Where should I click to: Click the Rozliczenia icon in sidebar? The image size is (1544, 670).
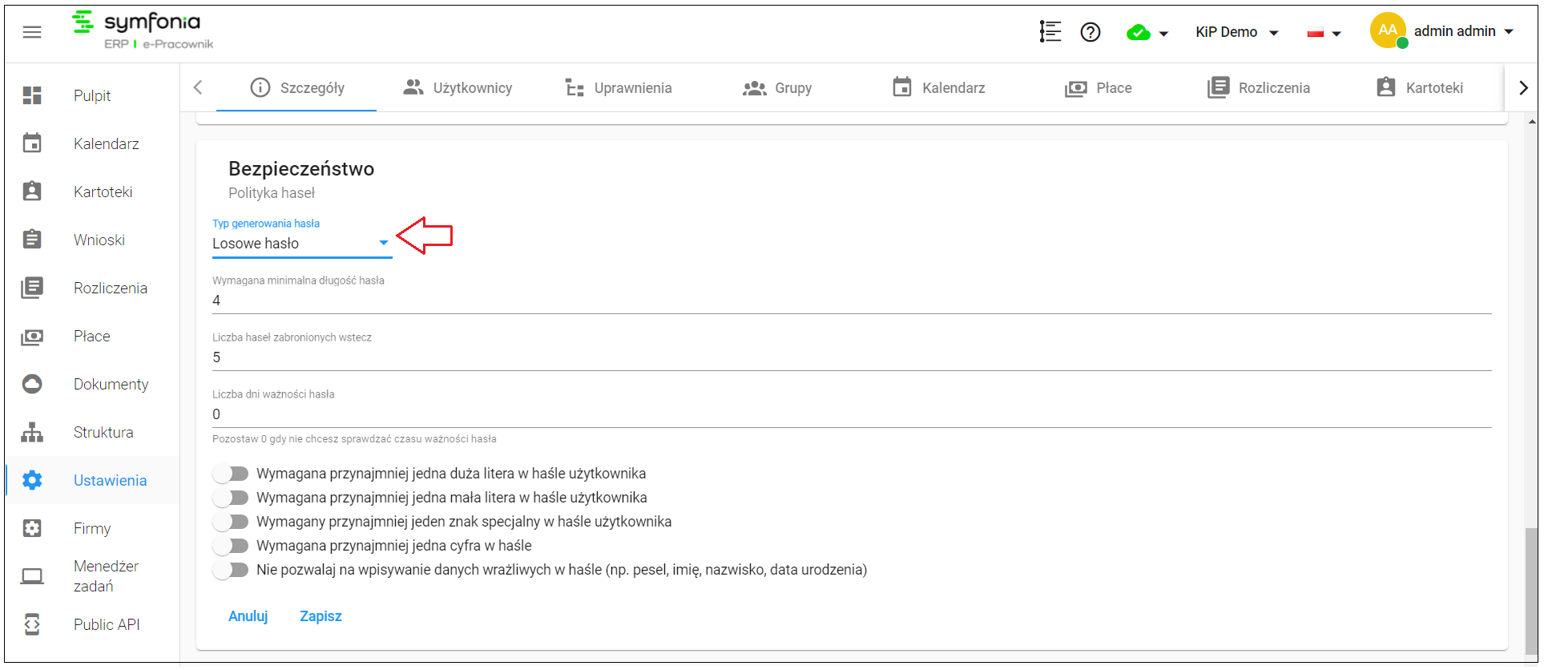pyautogui.click(x=32, y=288)
